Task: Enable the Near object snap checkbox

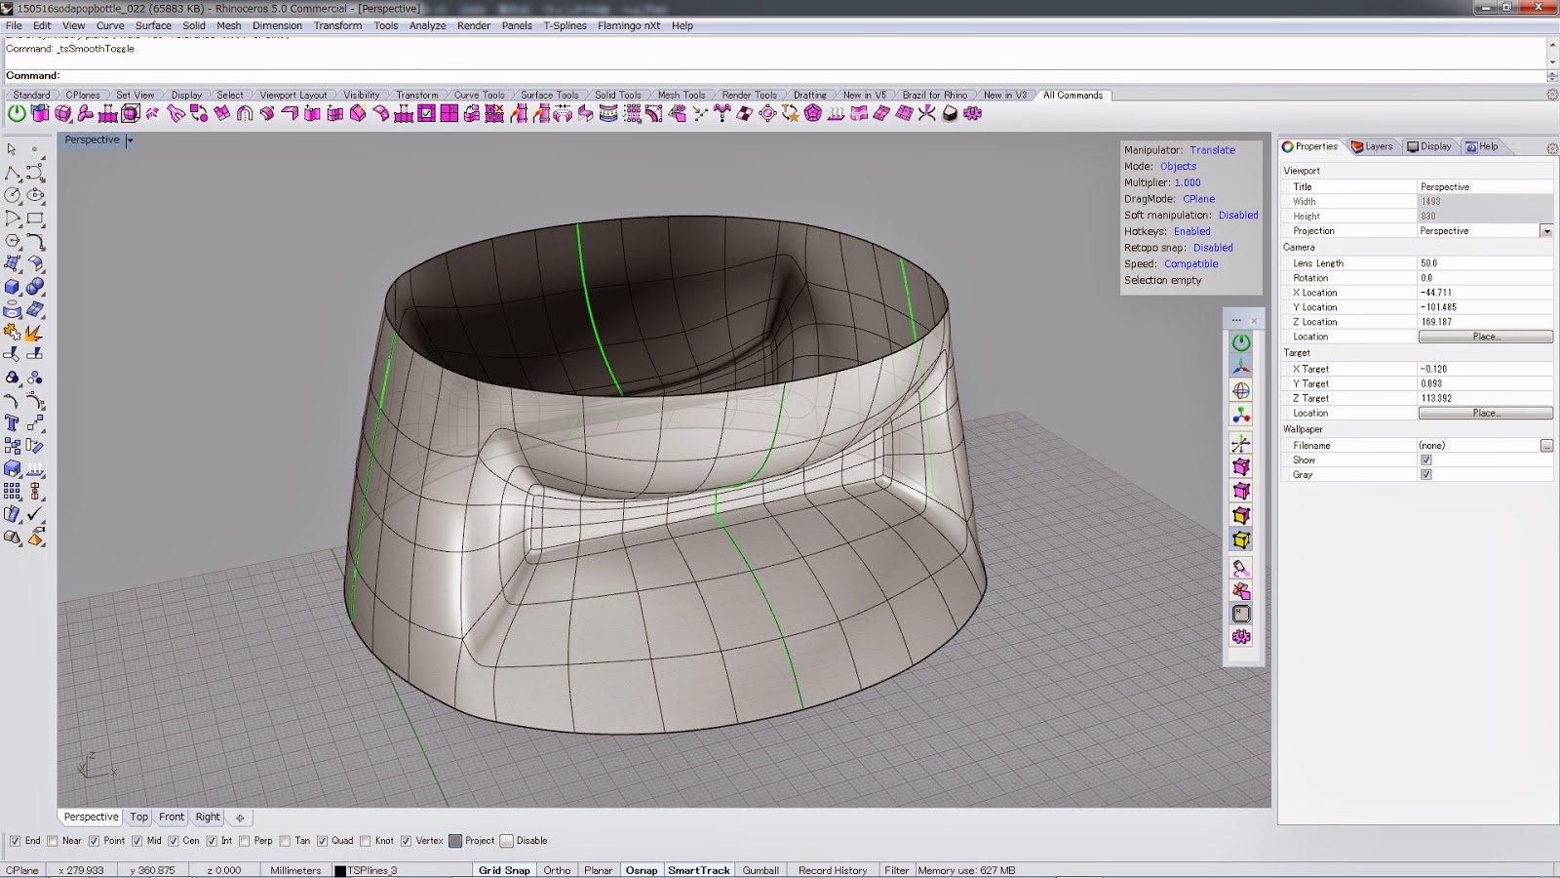Action: (53, 841)
